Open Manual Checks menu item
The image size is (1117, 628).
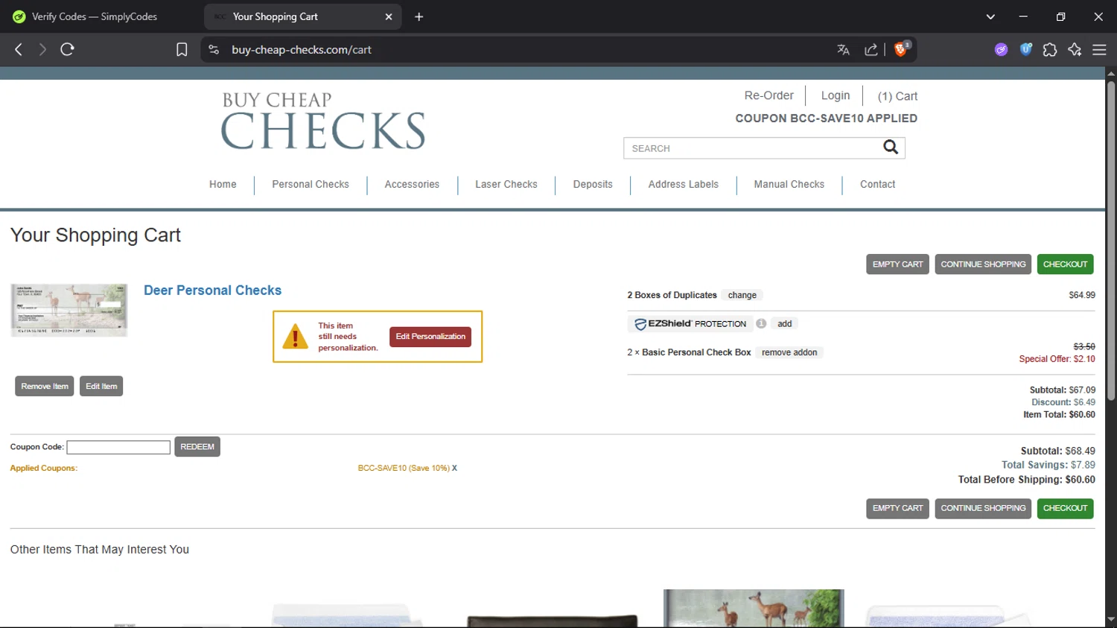click(789, 184)
